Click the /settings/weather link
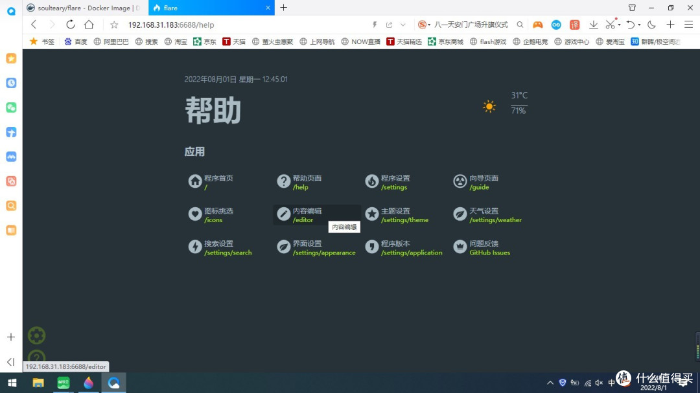The width and height of the screenshot is (700, 393). coord(495,220)
